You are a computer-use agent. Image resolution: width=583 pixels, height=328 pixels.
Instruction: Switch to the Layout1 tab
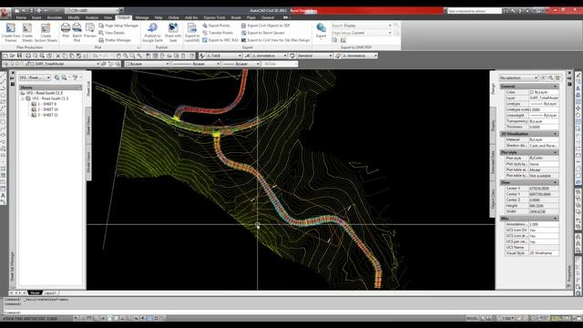50,293
